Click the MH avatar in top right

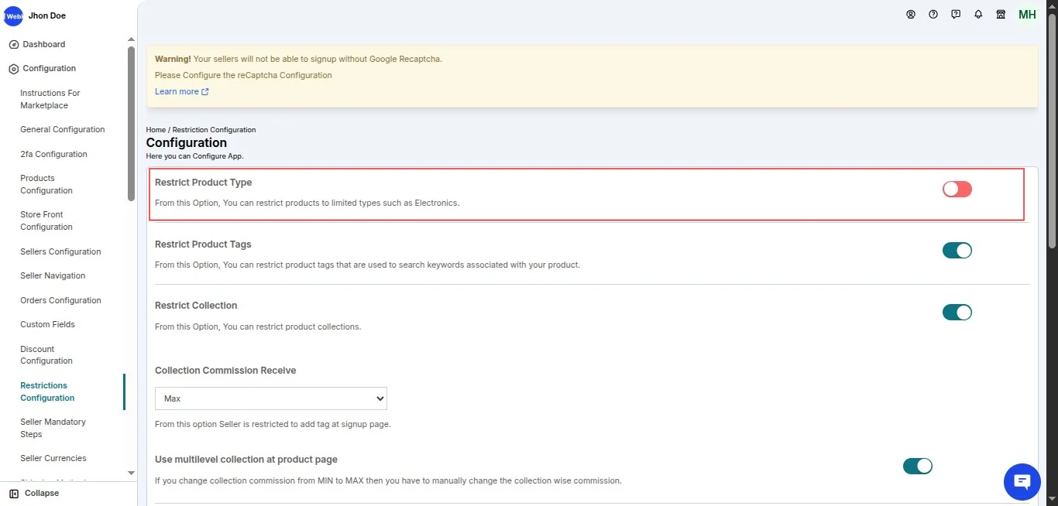[x=1027, y=15]
